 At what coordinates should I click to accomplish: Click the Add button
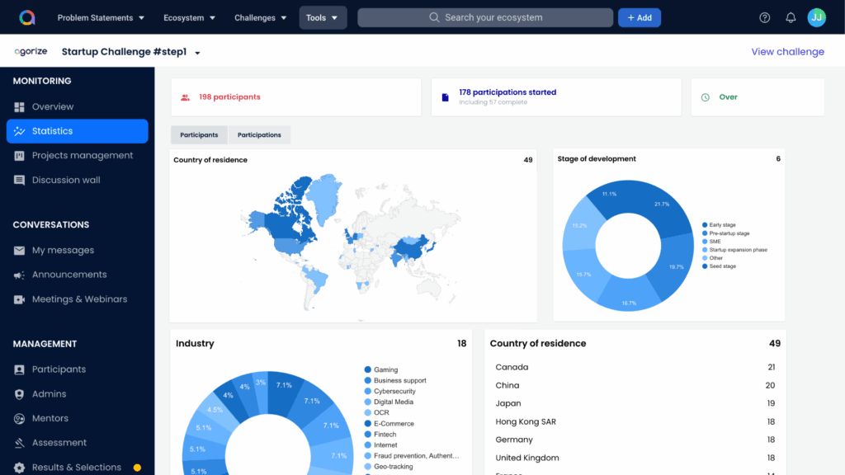[x=639, y=17]
